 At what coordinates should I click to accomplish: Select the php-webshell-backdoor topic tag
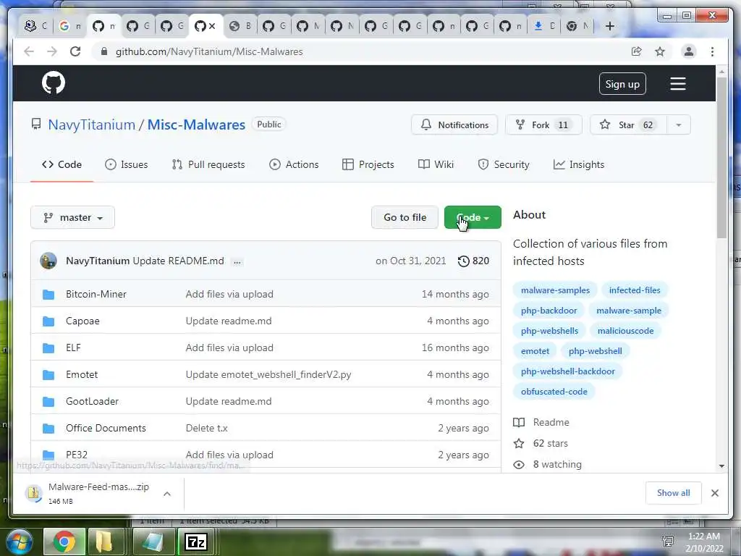[x=567, y=371]
